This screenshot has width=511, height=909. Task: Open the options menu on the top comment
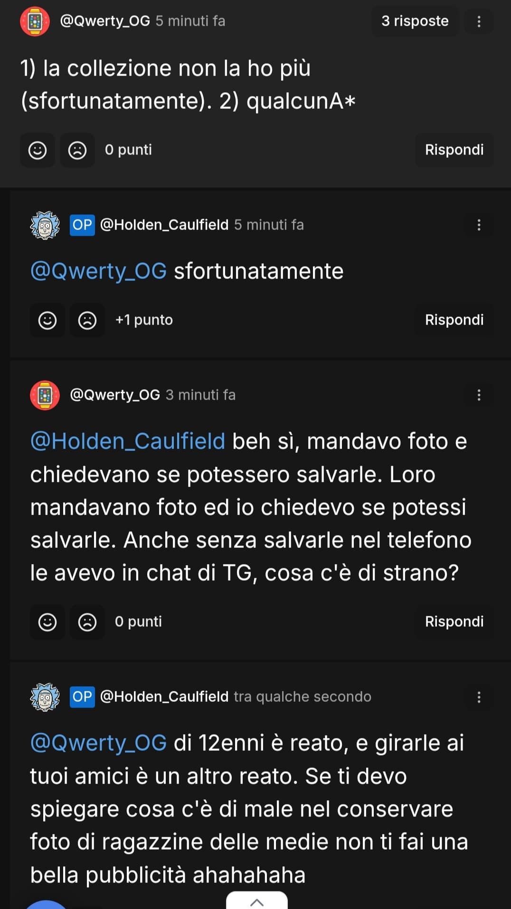coord(479,21)
